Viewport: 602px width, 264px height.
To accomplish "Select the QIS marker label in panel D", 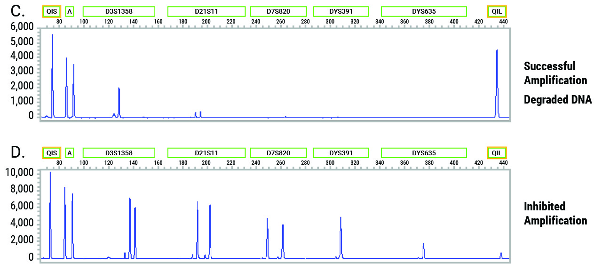I will click(x=51, y=153).
